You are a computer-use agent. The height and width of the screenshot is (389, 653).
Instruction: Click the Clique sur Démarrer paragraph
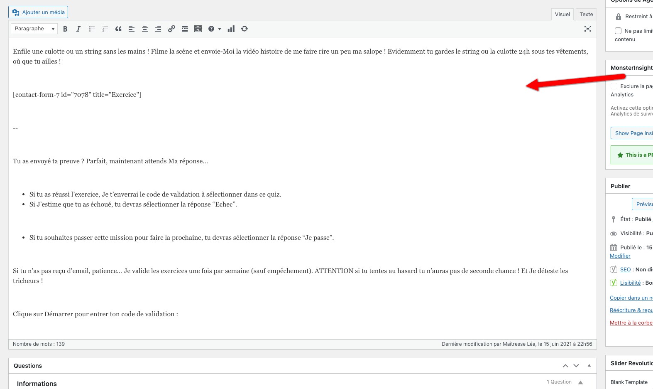[x=95, y=314]
